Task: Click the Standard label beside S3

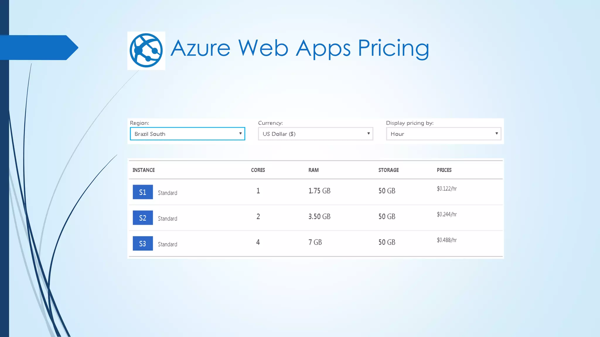Action: coord(168,244)
